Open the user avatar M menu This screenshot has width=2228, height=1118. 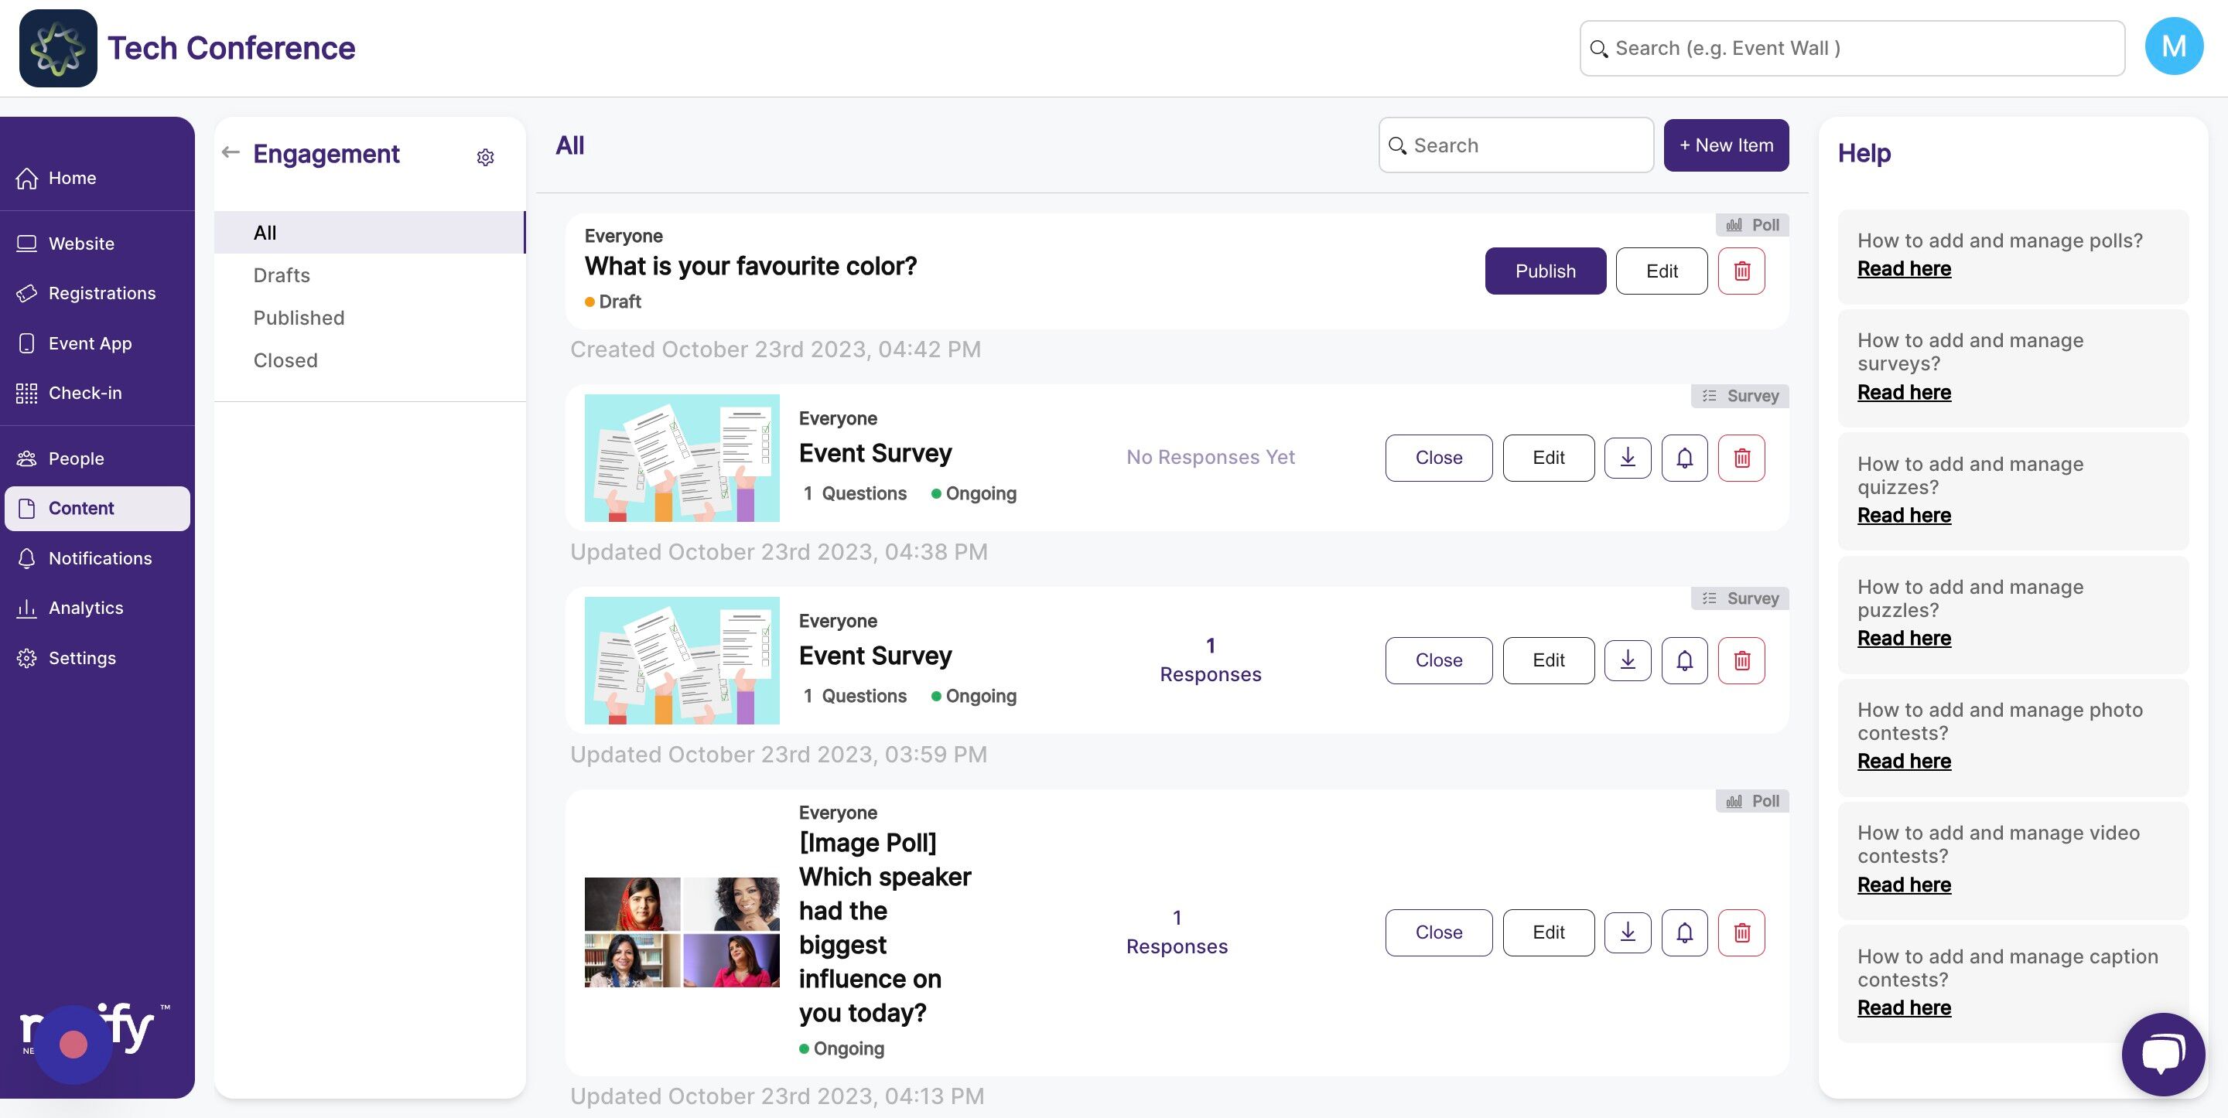point(2172,46)
